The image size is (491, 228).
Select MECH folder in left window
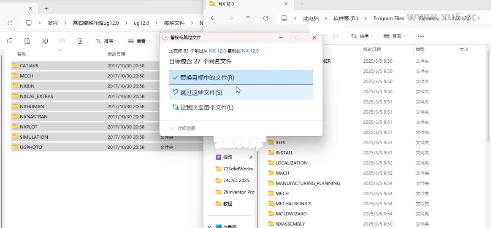pyautogui.click(x=106, y=76)
